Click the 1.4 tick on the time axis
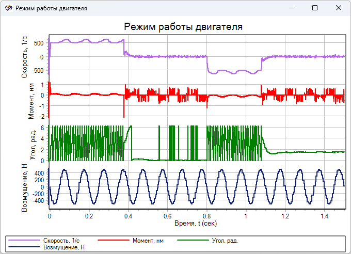The image size is (351, 254). pos(324,217)
